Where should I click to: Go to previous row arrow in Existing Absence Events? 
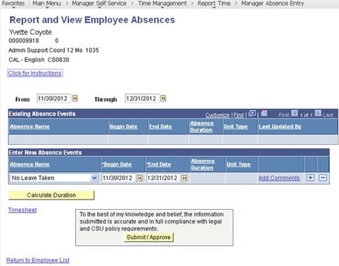tap(294, 113)
